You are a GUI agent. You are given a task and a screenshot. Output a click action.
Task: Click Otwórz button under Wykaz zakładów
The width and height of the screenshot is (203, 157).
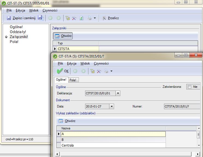(67, 121)
